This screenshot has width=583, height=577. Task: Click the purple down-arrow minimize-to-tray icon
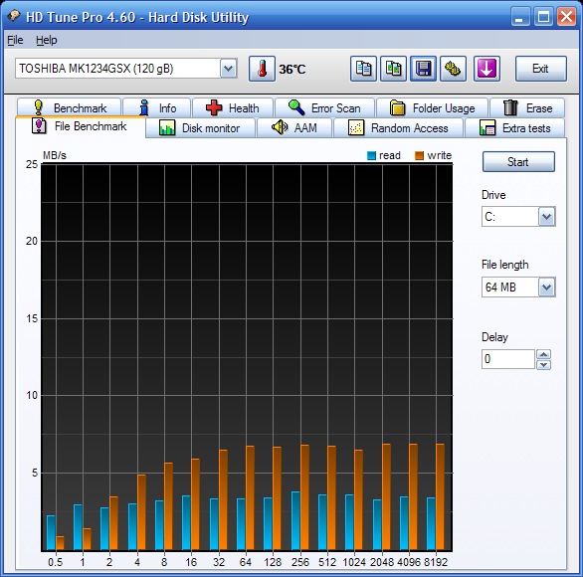486,69
